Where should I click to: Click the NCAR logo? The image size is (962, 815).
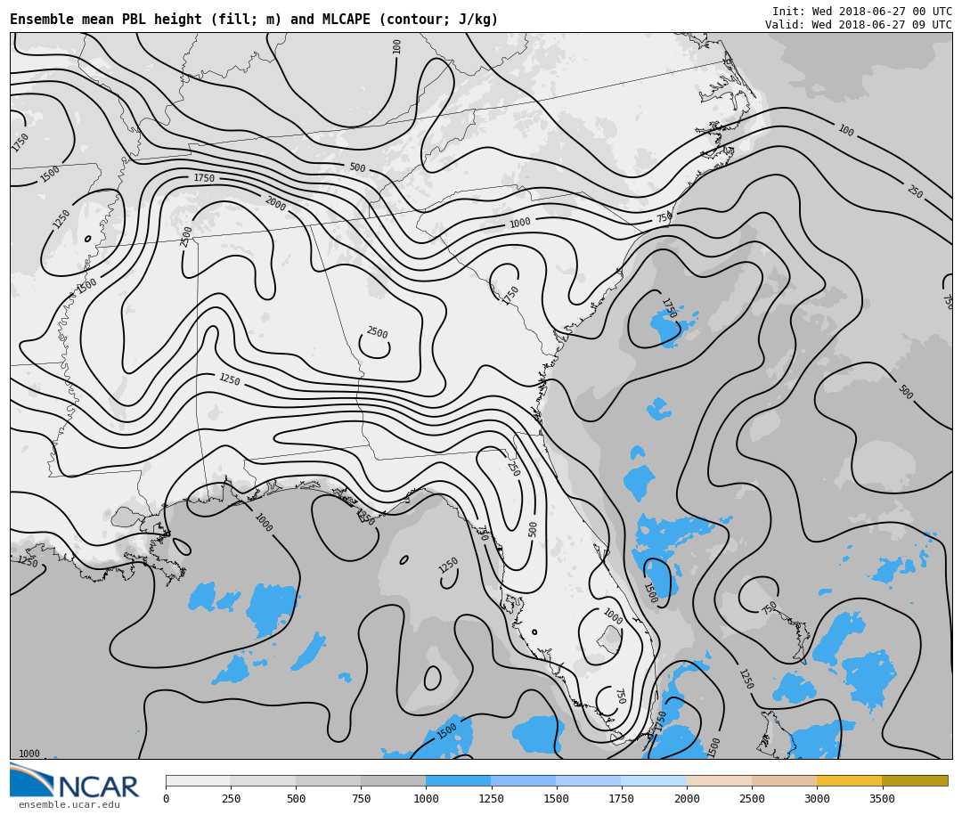coord(75,781)
